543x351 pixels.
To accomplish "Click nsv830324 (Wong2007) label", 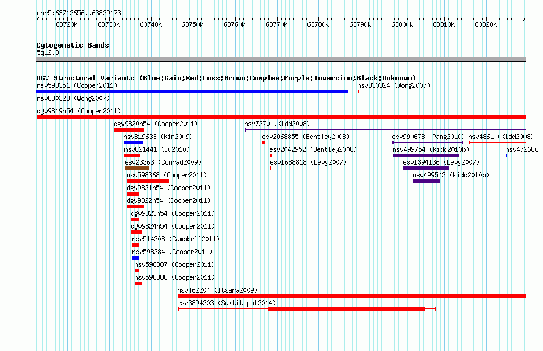I will tap(394, 85).
